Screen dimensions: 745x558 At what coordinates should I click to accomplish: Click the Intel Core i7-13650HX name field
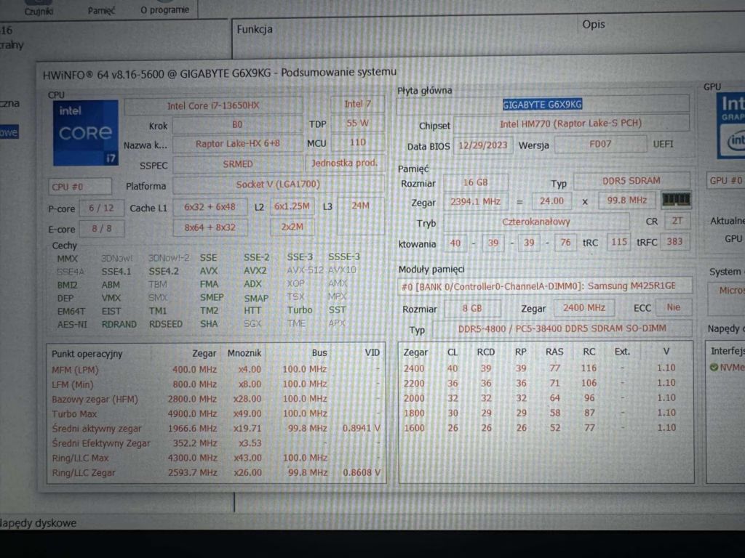[213, 106]
